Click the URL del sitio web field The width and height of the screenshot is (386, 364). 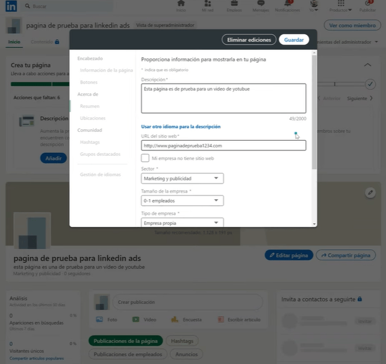[x=223, y=146]
